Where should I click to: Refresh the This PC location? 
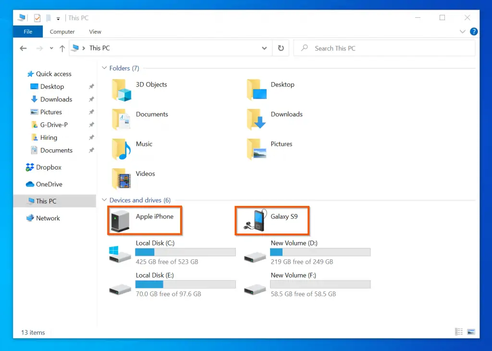[281, 48]
